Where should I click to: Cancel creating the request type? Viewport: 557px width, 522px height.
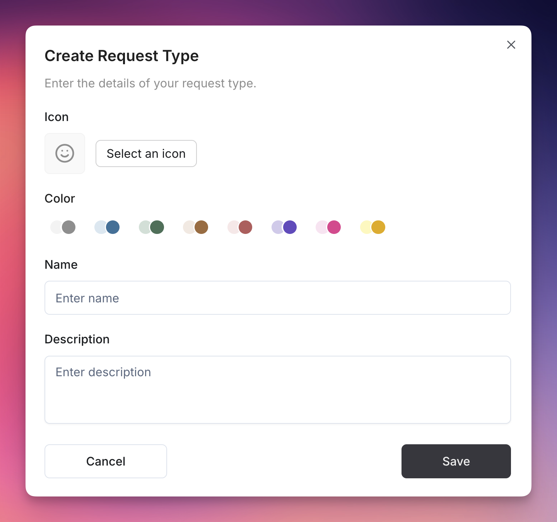coord(106,461)
